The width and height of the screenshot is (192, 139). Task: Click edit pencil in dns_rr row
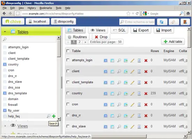132,116
